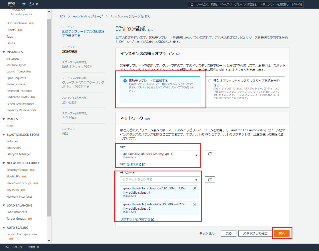Open the サービス dropdown menu
Image resolution: width=319 pixels, height=251 pixels.
tap(30, 4)
